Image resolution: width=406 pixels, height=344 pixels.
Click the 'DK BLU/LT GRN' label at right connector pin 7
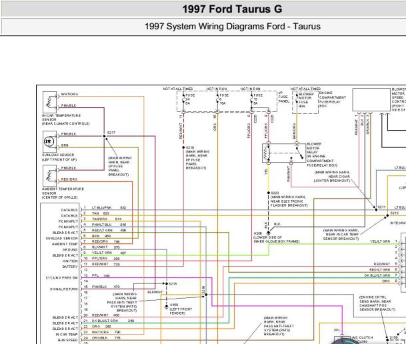coord(377,275)
